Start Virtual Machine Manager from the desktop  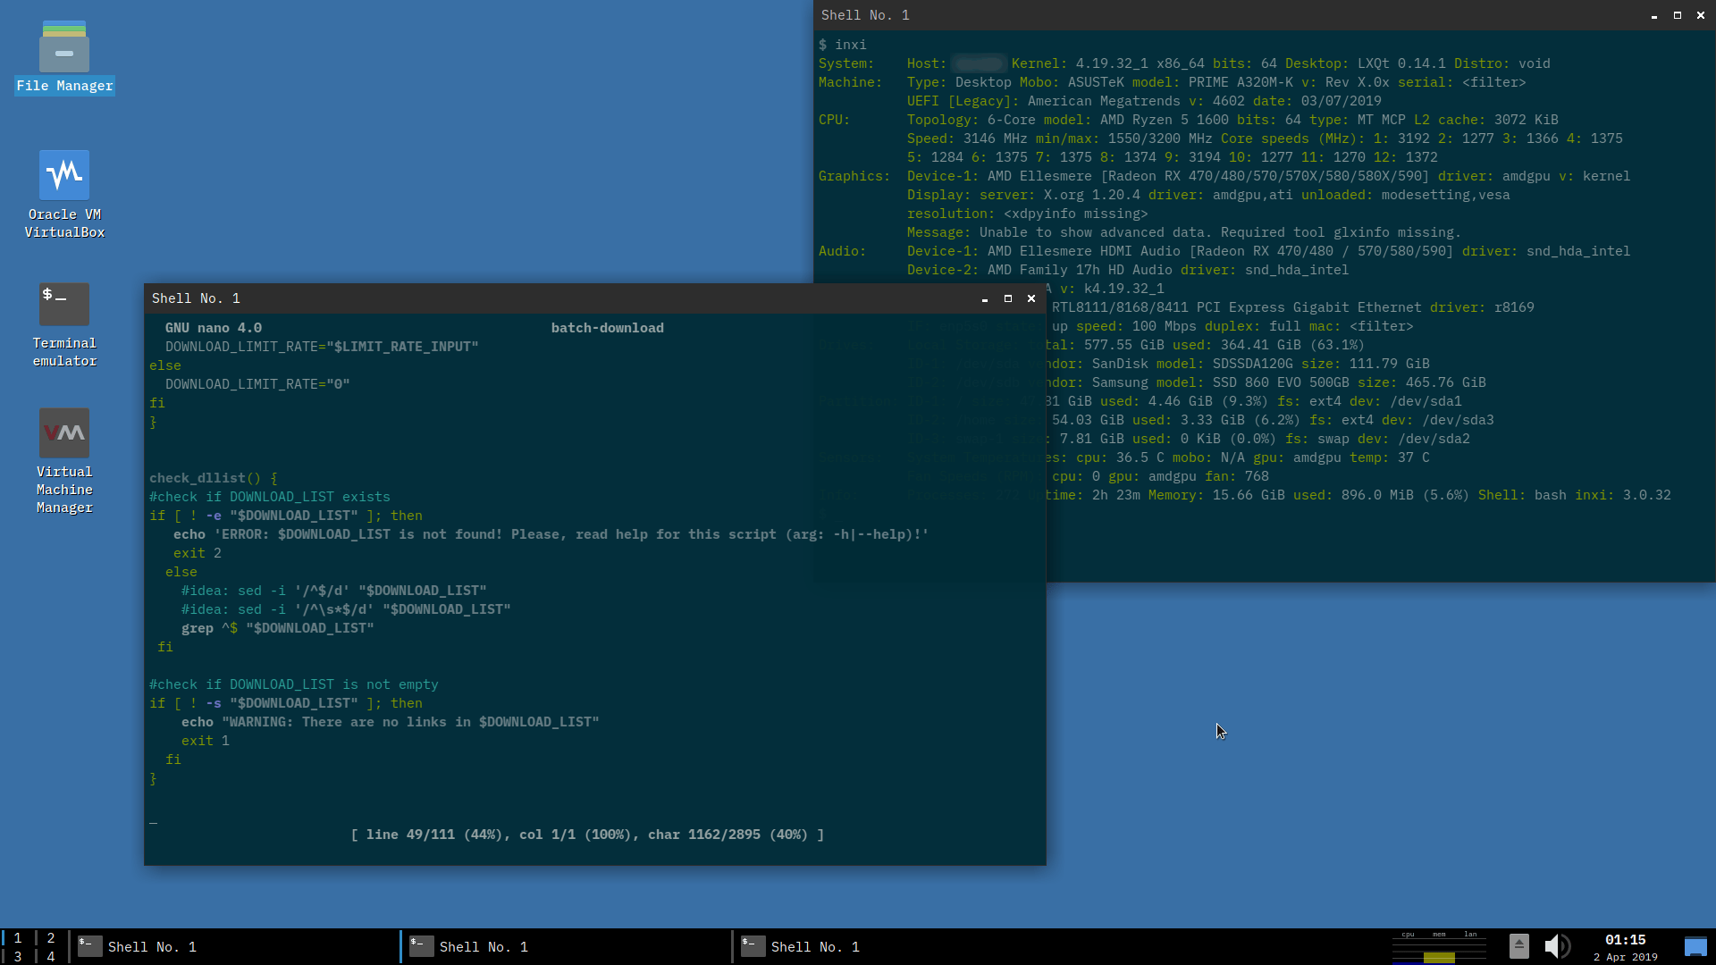(63, 432)
